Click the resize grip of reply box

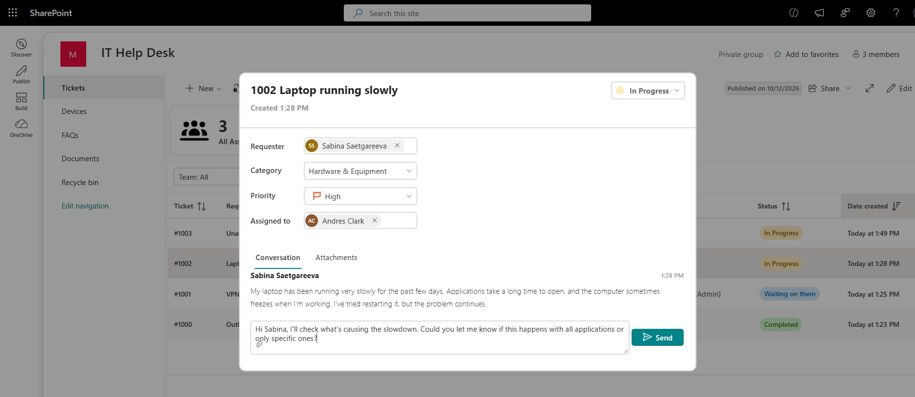[626, 351]
